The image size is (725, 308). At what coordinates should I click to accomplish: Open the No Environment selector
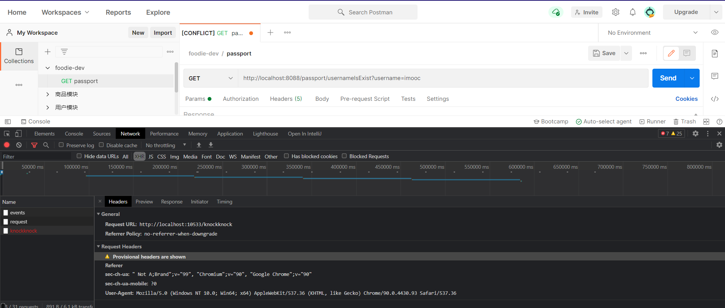coord(652,33)
